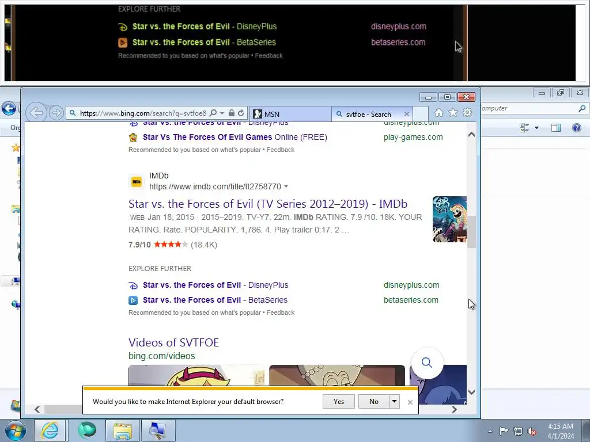Go to the Internet Explorer home page
The height and width of the screenshot is (442, 590).
(x=438, y=112)
